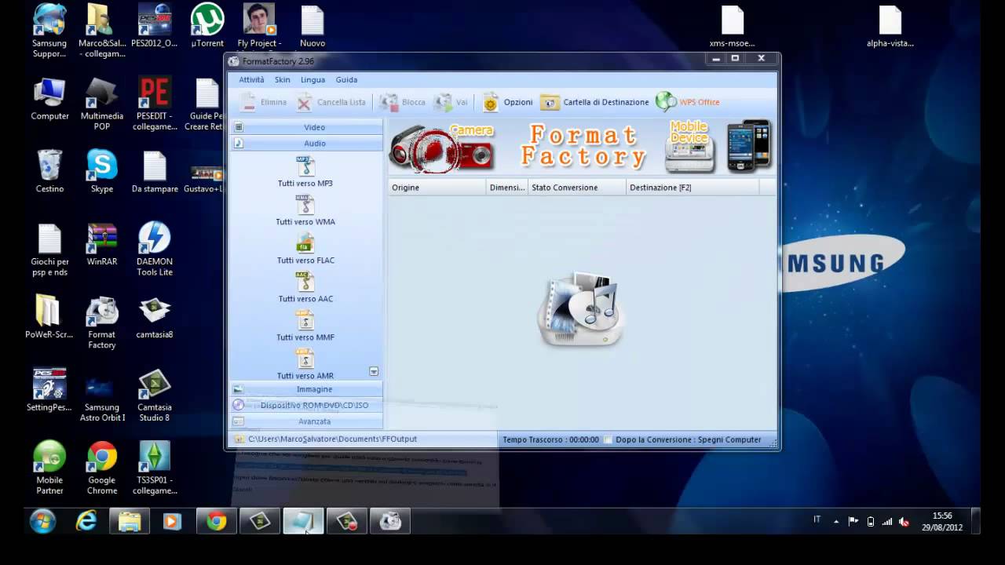Open Opzioni settings from toolbar
This screenshot has width=1005, height=565.
508,102
